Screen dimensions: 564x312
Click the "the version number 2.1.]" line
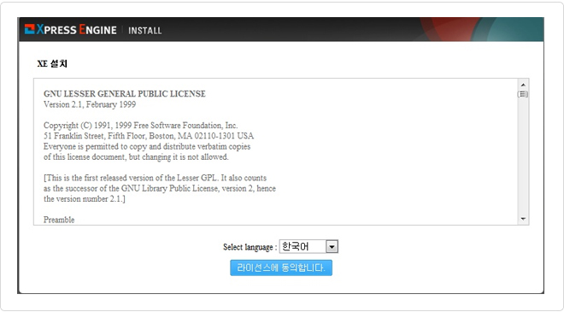[85, 199]
